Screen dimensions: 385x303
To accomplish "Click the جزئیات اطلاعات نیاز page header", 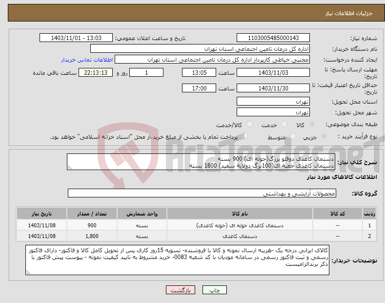I will click(349, 13).
